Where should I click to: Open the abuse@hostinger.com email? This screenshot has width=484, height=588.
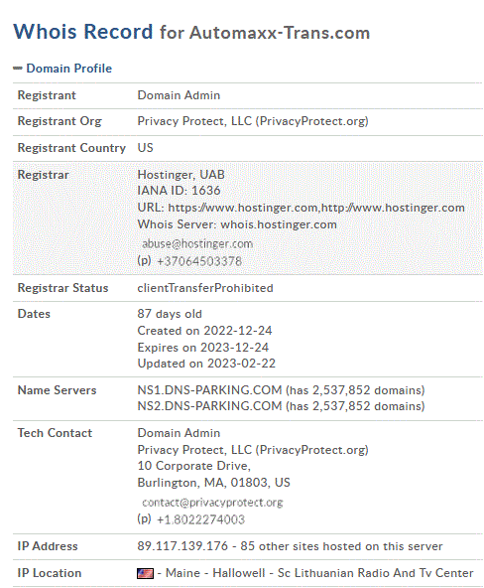click(x=197, y=244)
